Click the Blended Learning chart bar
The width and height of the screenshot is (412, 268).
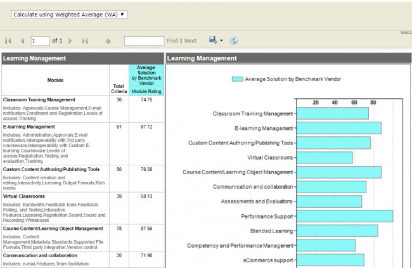point(337,231)
